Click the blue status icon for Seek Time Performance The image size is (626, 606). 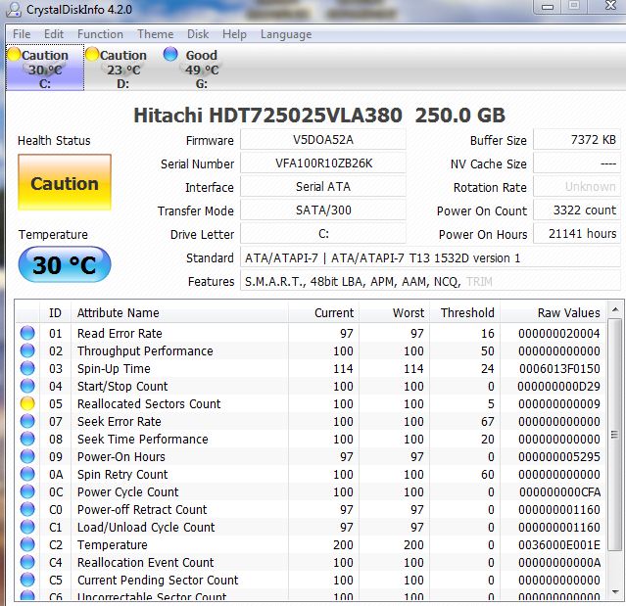pyautogui.click(x=27, y=439)
